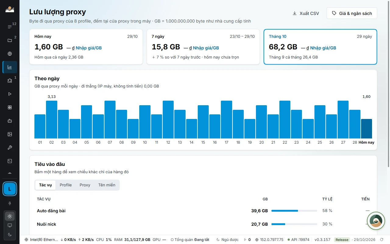Viewport: 390px width, 244px height.
Task: Click the page vertical scrollbar
Action: [388, 84]
